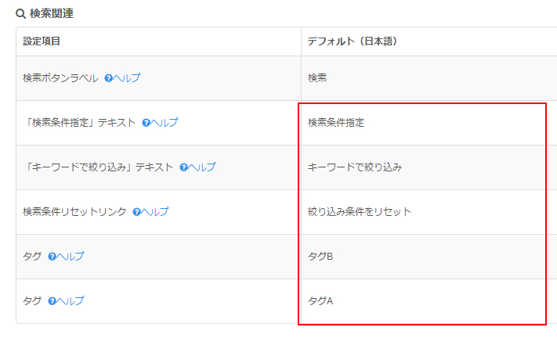The width and height of the screenshot is (557, 338).
Task: Open the help question-mark icon for 「キーワードで絞り込み」テキスト
Action: click(183, 167)
